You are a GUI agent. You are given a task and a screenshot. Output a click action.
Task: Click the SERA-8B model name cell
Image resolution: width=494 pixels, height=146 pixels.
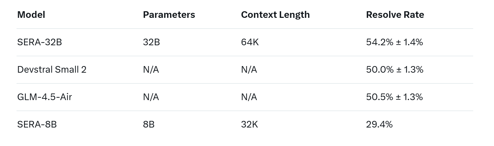click(37, 125)
